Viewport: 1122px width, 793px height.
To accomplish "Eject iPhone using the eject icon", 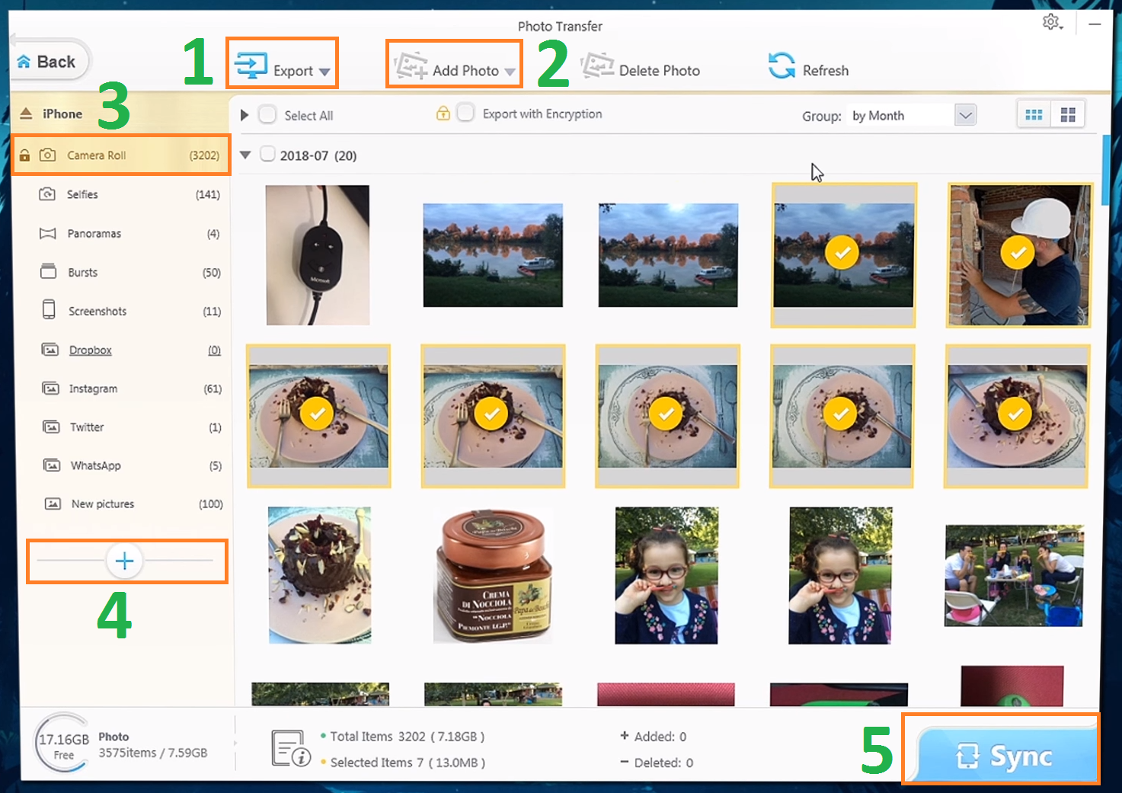I will (x=26, y=114).
